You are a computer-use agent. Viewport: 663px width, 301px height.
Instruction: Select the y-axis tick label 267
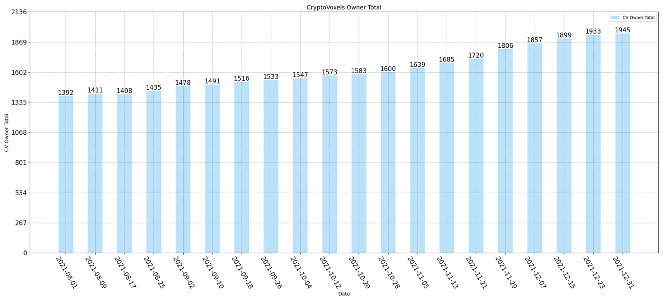pos(20,223)
